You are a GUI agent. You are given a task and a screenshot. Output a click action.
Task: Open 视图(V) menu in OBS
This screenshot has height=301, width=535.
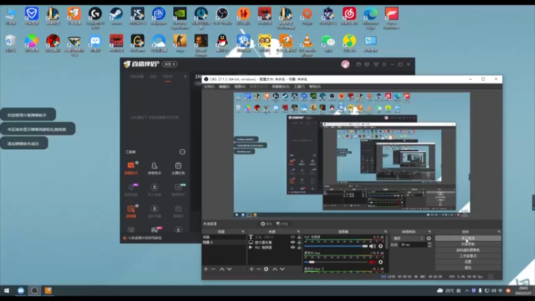point(239,87)
